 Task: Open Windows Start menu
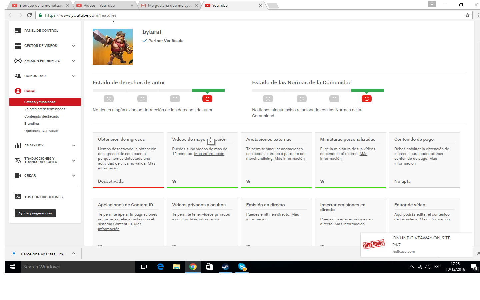(13, 267)
